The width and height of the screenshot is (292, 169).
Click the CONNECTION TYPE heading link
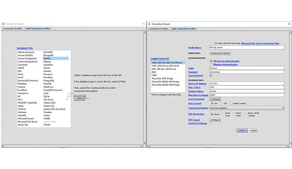[160, 59]
